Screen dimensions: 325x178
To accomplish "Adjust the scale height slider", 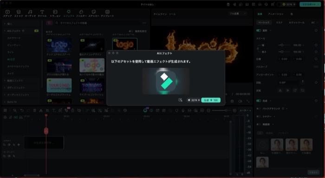I will point(284,52).
